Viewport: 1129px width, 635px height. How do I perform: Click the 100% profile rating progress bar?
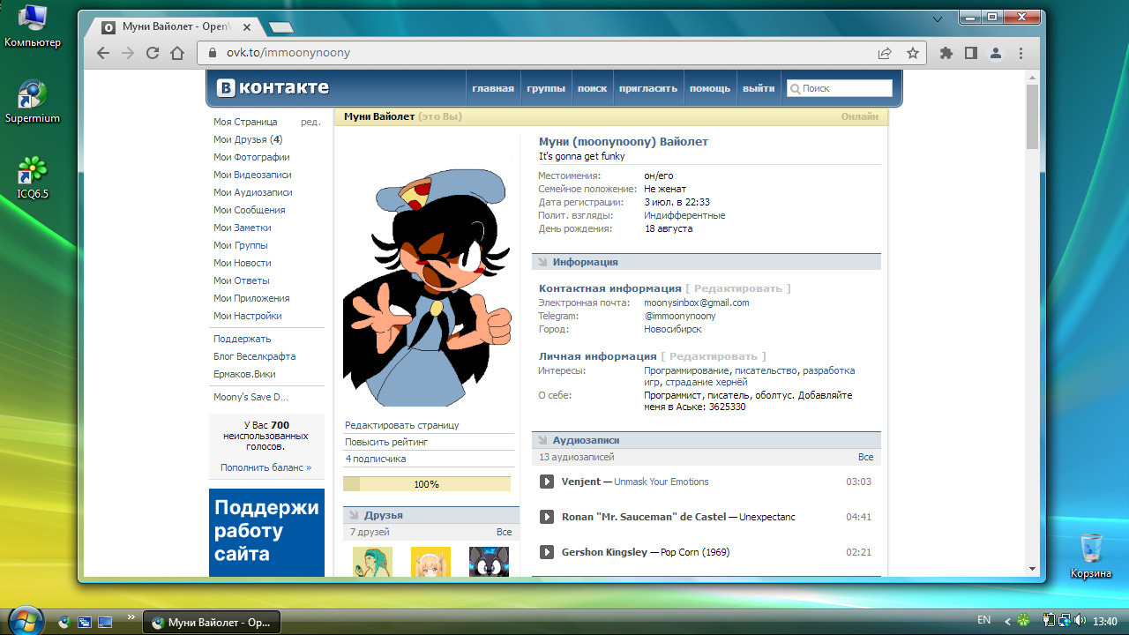427,484
